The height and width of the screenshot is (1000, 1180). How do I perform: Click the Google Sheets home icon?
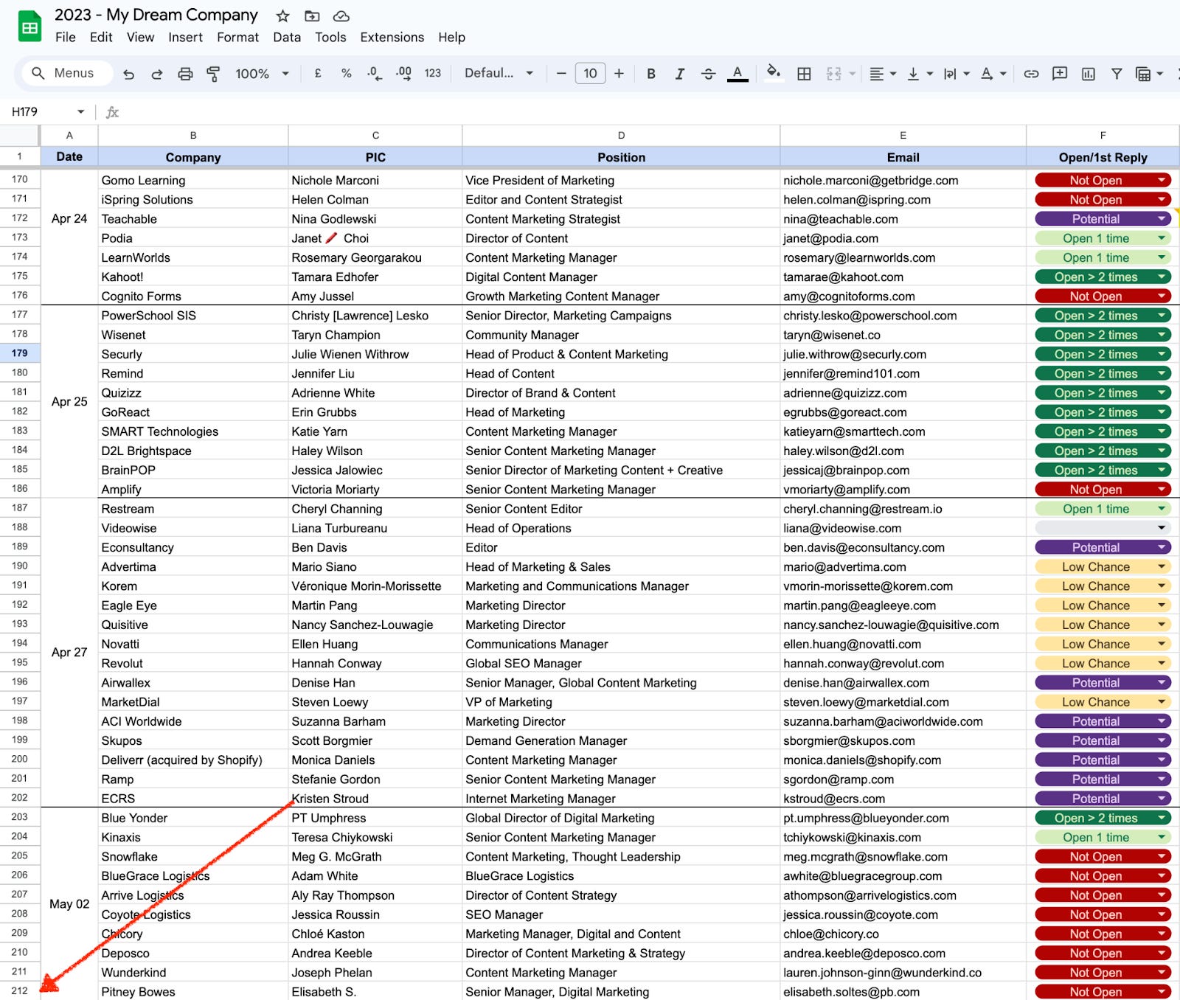tap(29, 27)
